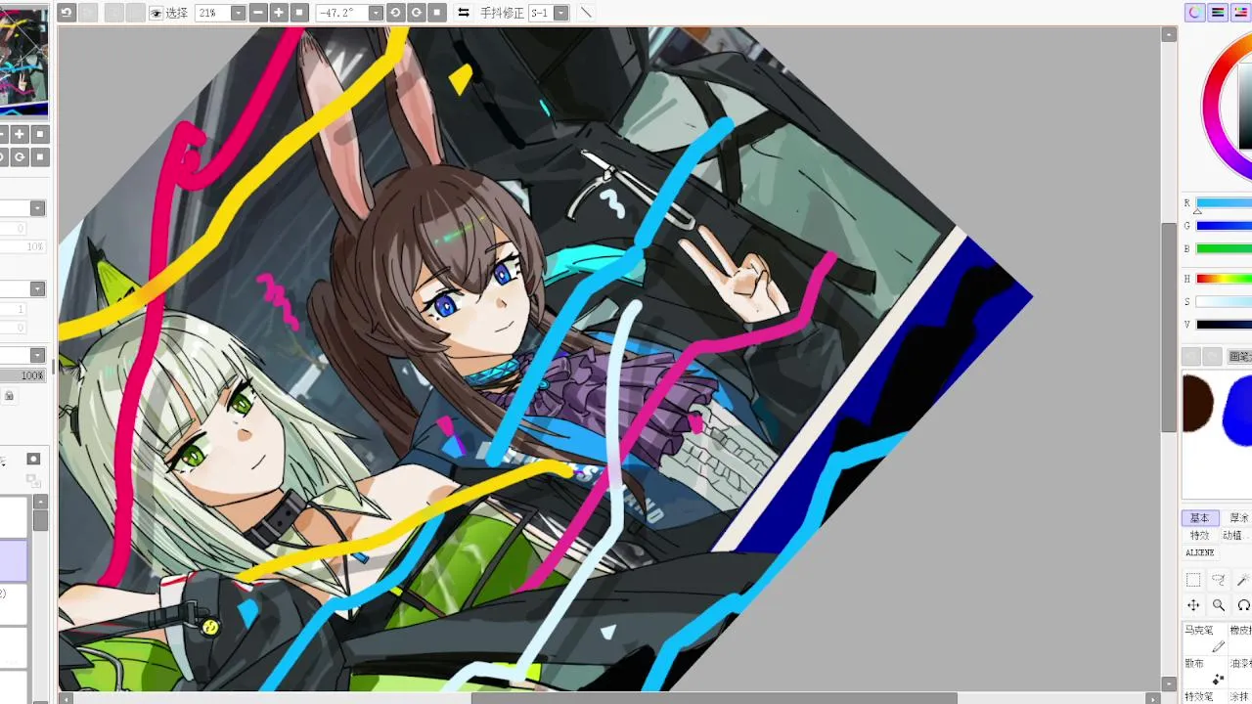
Task: Switch to the 厚涂 tool tab
Action: click(x=1237, y=518)
